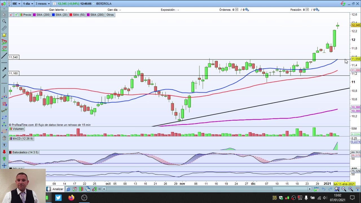Open the Volumen panel label
361x203 pixels.
pyautogui.click(x=16, y=129)
